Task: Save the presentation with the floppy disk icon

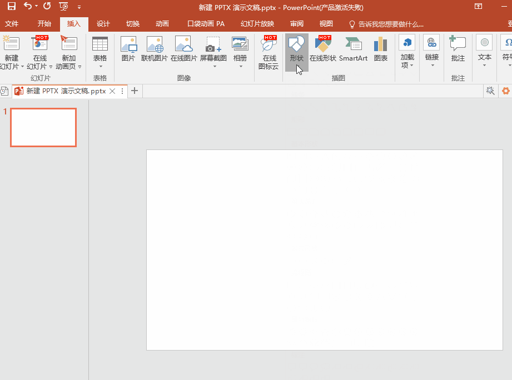Action: (12, 7)
